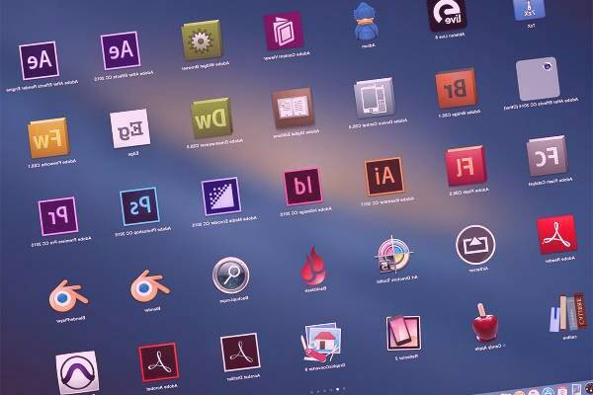Viewport: 593px width, 395px height.
Task: Launch Adobe After Effects CC 2015
Action: [122, 47]
